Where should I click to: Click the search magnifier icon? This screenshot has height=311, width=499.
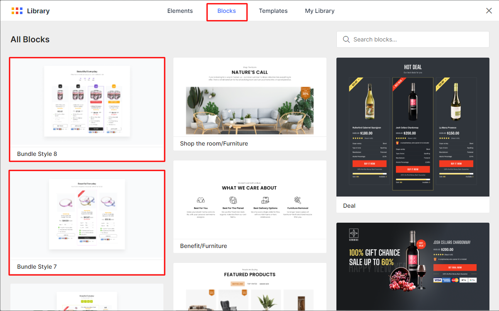(346, 39)
